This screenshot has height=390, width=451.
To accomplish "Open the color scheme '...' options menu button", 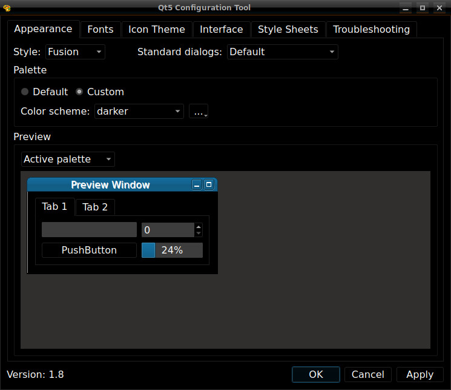I will tap(199, 111).
